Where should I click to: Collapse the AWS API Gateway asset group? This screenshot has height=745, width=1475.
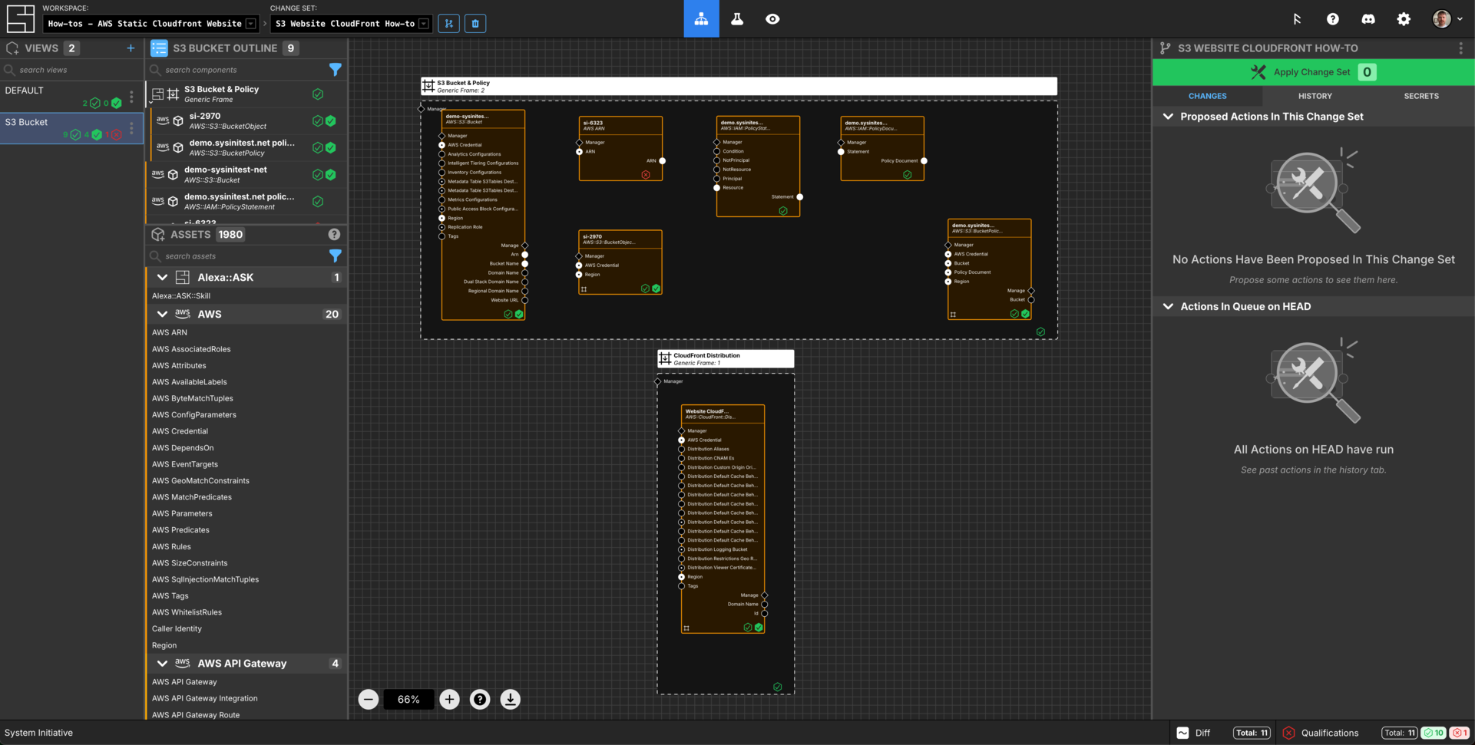pyautogui.click(x=162, y=663)
